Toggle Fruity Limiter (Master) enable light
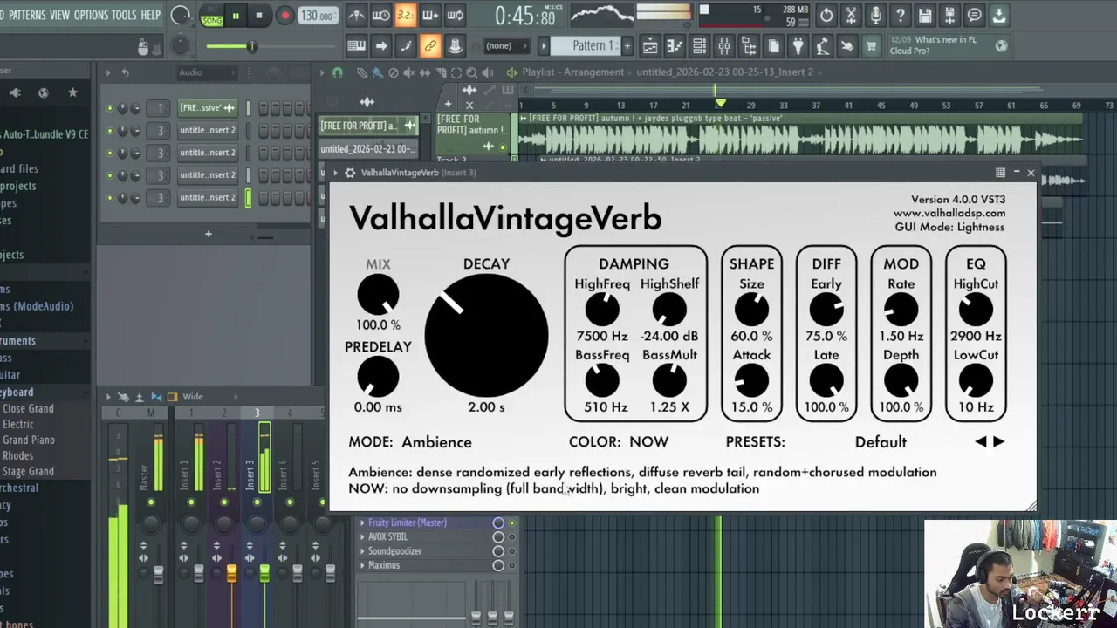This screenshot has width=1117, height=628. coord(512,522)
